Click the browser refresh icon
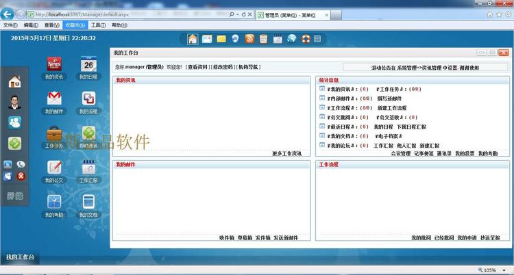The height and width of the screenshot is (275, 514). click(x=243, y=14)
